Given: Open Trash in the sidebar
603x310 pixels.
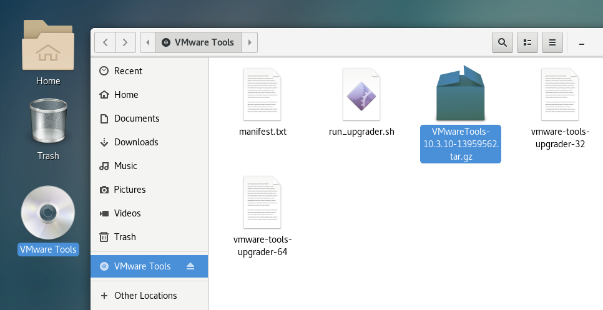Looking at the screenshot, I should pyautogui.click(x=149, y=237).
